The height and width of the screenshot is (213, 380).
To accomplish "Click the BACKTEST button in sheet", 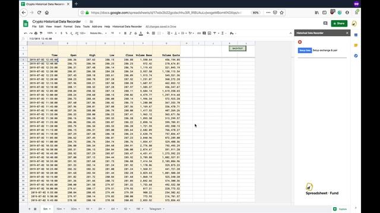I will pos(237,49).
